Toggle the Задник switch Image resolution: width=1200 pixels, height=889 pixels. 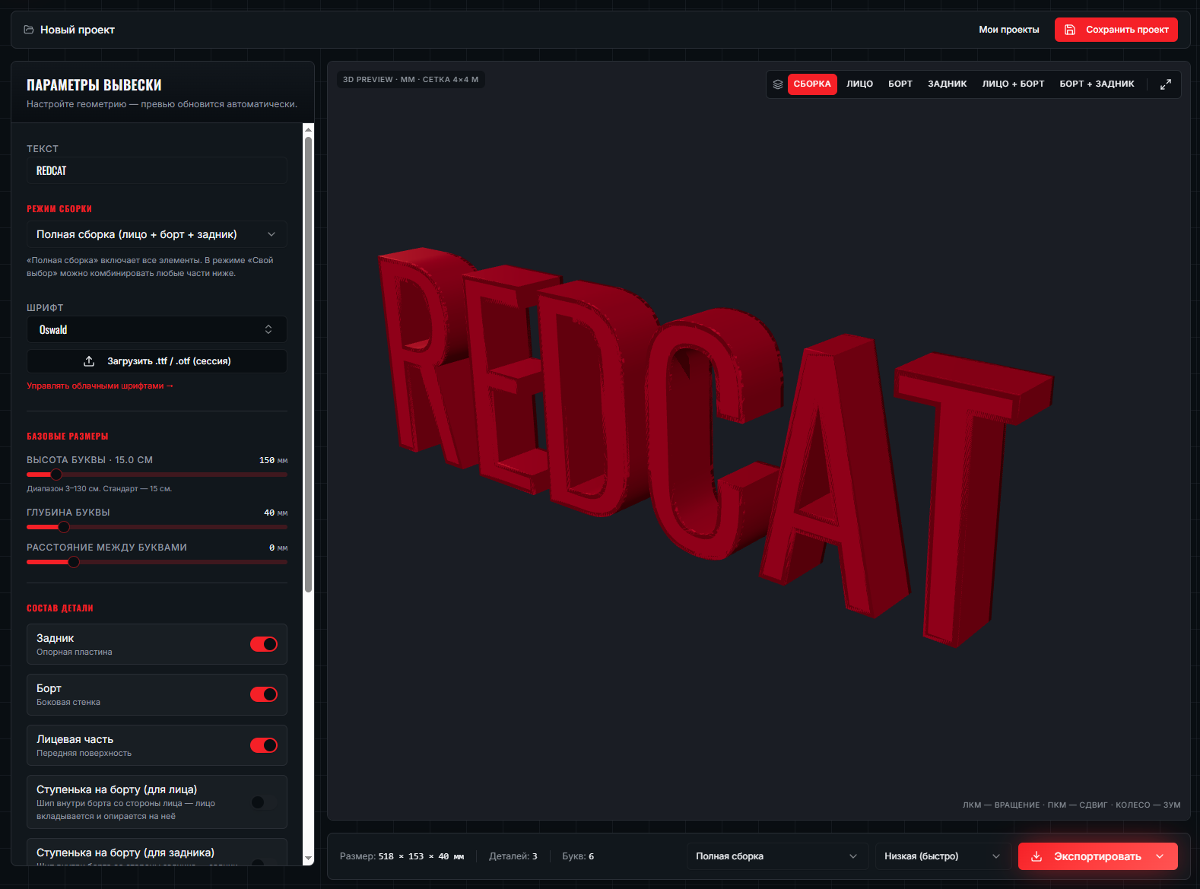coord(264,644)
